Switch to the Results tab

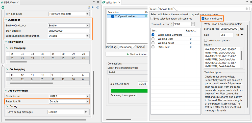(x=153, y=9)
